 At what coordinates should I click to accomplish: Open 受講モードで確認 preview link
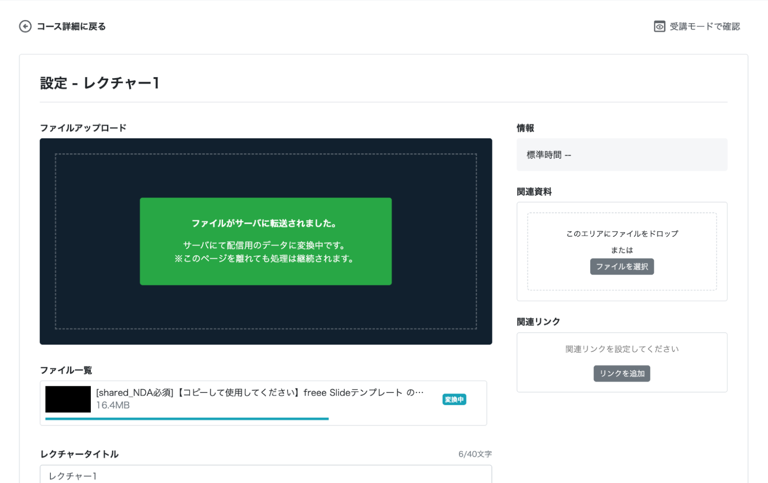point(705,26)
